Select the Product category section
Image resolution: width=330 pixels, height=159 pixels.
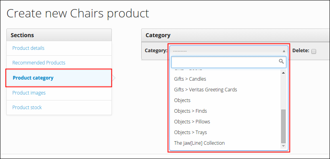pos(59,78)
